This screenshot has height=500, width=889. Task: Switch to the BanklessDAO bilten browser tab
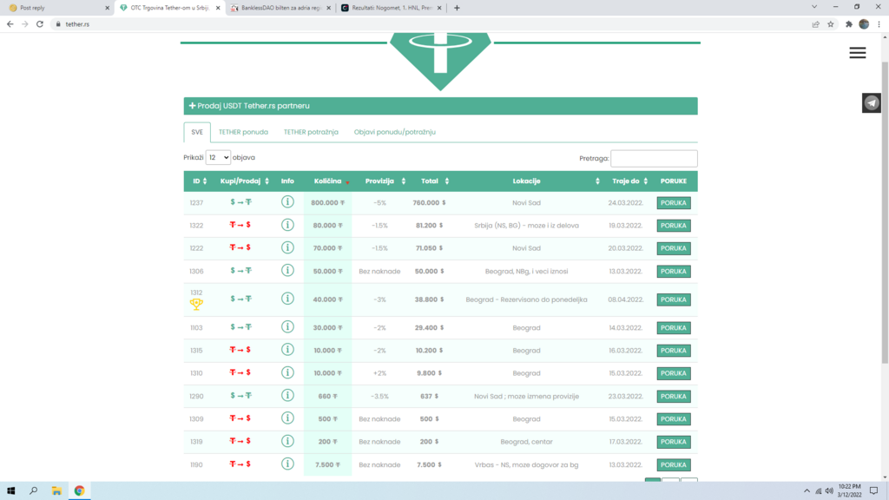tap(281, 8)
